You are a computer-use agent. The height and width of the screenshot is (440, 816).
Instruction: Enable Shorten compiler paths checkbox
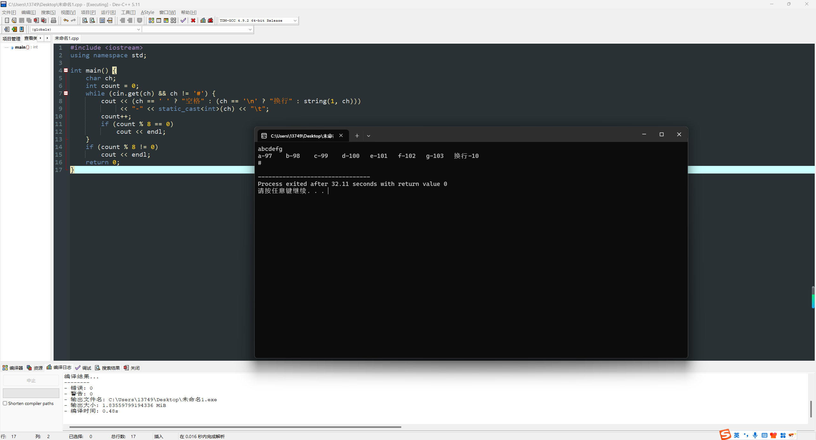point(5,403)
